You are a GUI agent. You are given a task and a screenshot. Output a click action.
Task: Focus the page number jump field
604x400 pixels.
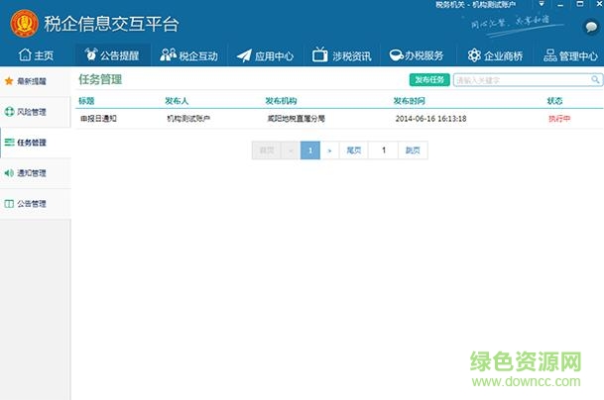coord(383,150)
